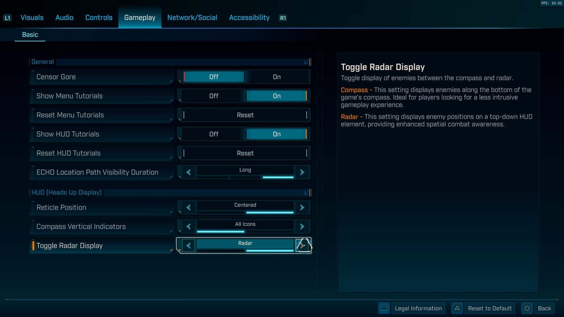The image size is (564, 317).
Task: Disable Show HUD Tutorials
Action: point(214,134)
